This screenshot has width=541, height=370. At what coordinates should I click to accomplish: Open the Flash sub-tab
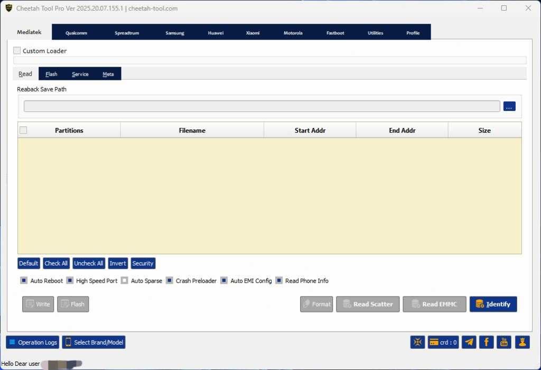click(x=51, y=74)
